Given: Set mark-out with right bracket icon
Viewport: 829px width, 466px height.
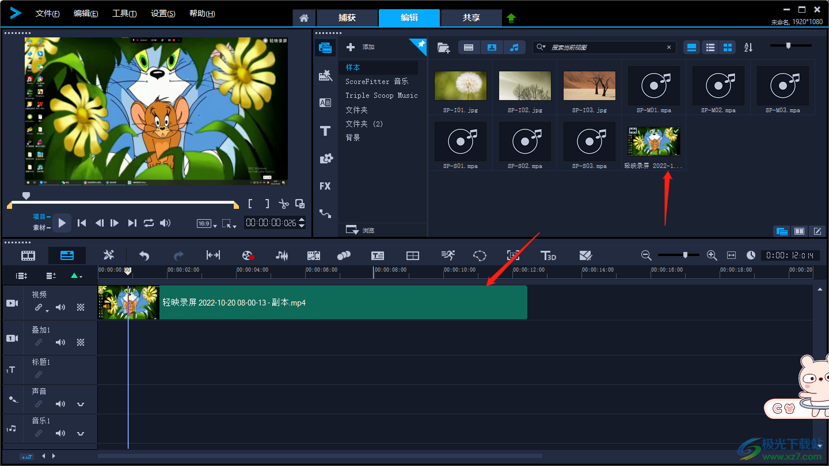Looking at the screenshot, I should (267, 204).
